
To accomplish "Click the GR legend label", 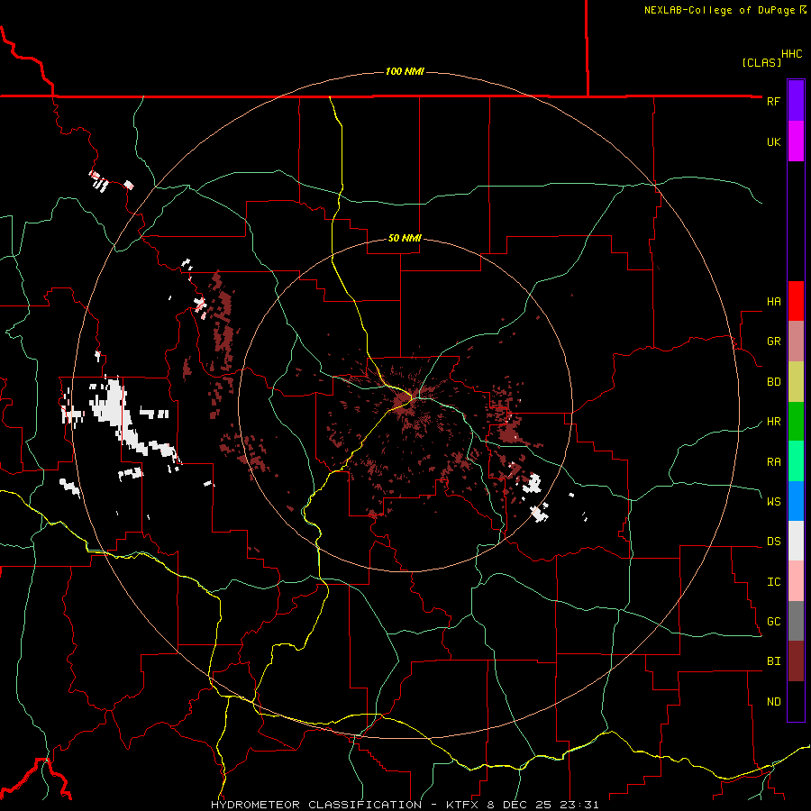I will (x=773, y=342).
